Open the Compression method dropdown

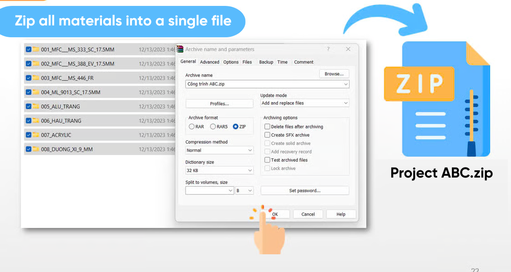tap(219, 150)
